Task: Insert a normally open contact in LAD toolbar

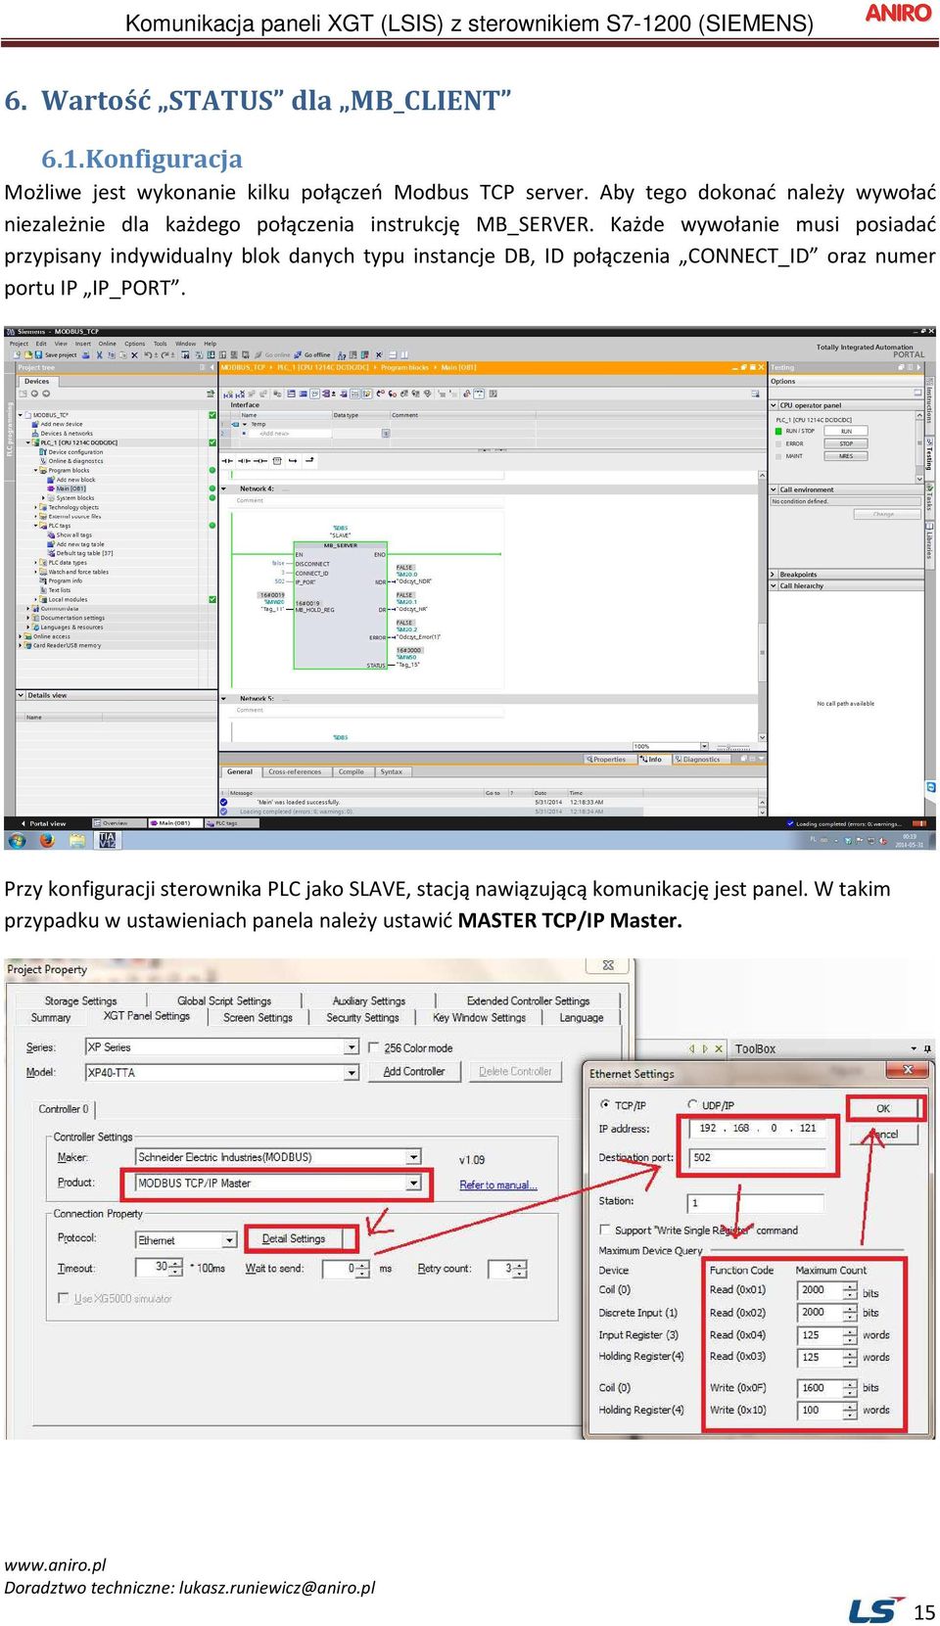Action: click(227, 460)
